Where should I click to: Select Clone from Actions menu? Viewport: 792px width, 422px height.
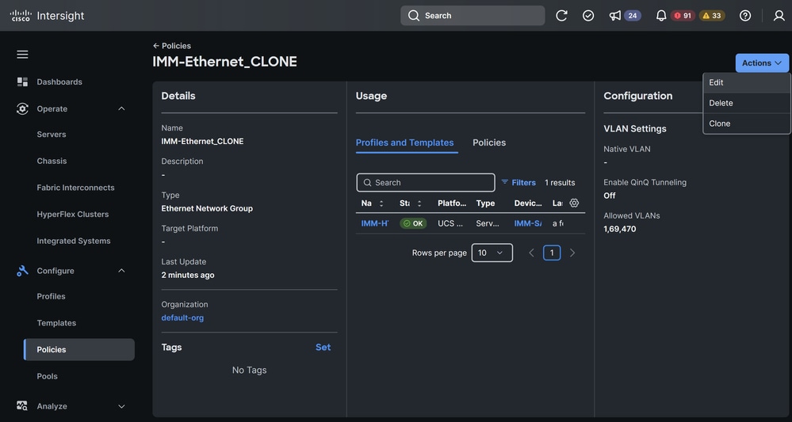pyautogui.click(x=747, y=124)
